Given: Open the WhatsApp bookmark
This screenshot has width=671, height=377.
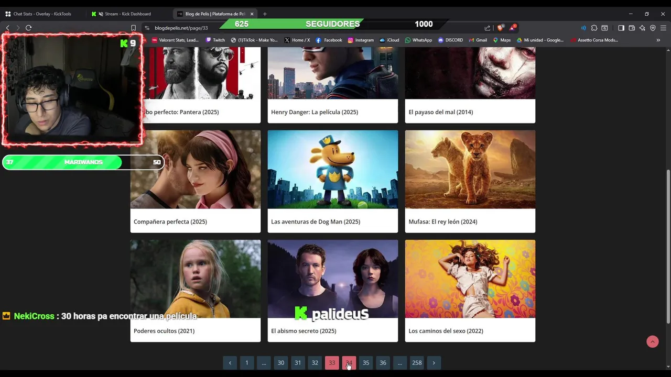Looking at the screenshot, I should pyautogui.click(x=419, y=40).
